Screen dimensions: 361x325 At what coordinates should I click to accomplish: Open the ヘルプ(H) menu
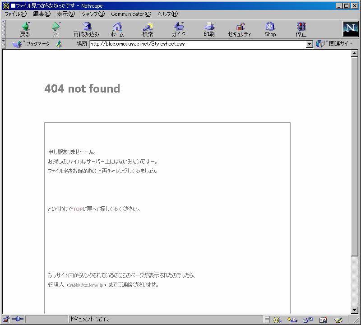coord(168,14)
